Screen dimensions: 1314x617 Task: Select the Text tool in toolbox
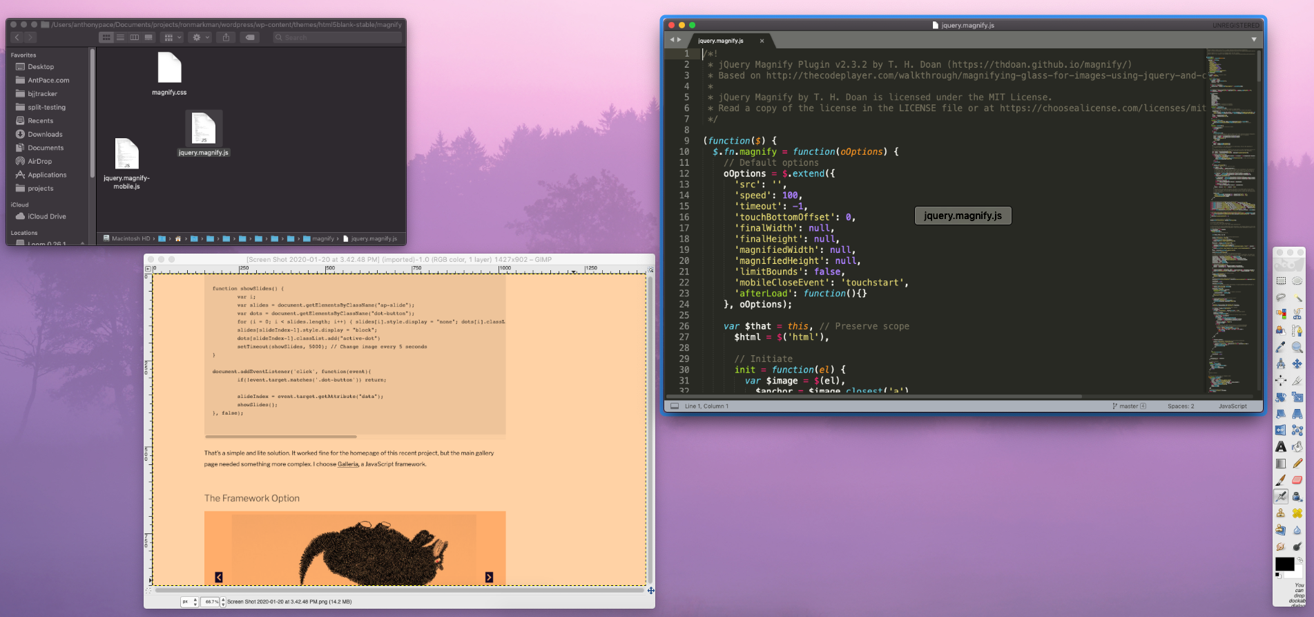click(x=1281, y=446)
